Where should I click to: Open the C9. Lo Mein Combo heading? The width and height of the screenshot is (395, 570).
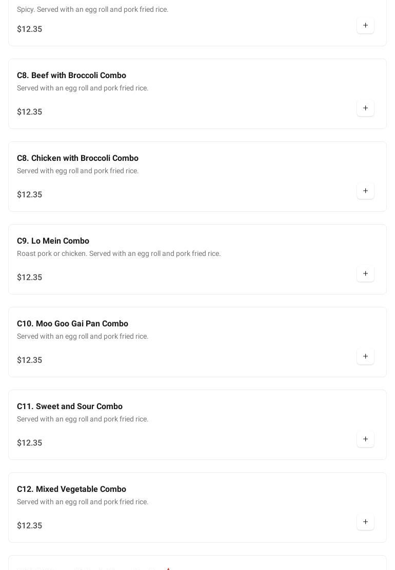[53, 241]
